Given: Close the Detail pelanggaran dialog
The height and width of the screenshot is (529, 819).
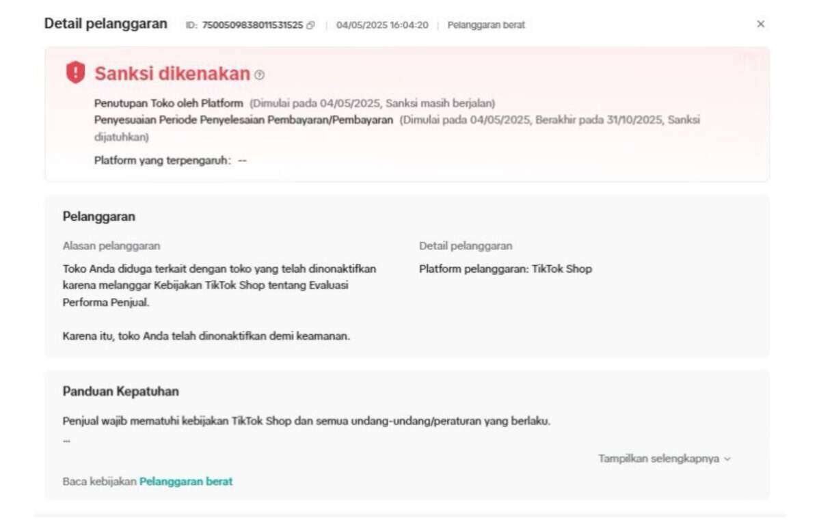Looking at the screenshot, I should [760, 24].
